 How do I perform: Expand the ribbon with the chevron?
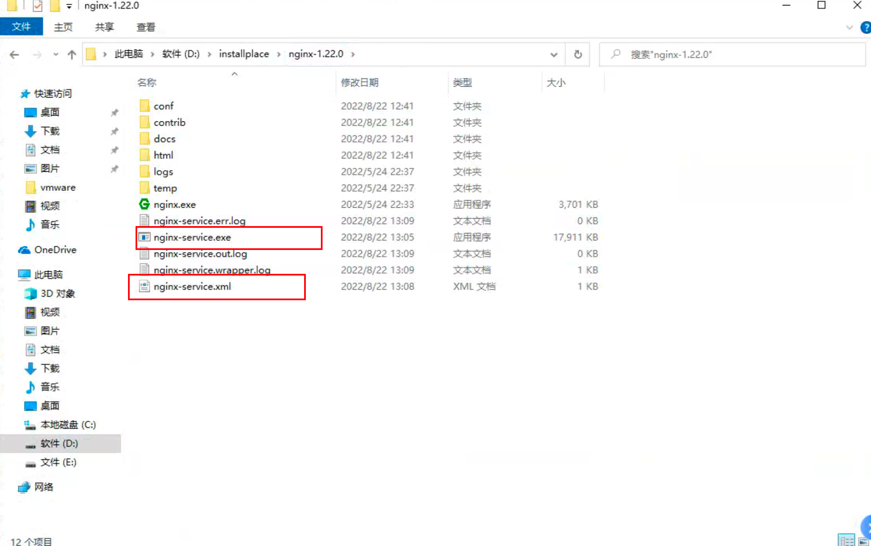point(849,28)
